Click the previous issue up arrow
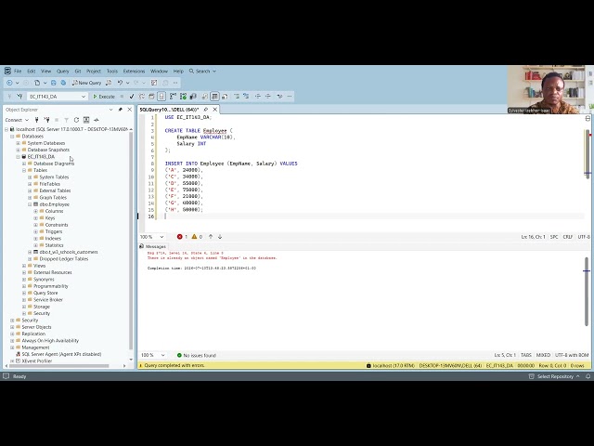This screenshot has width=594, height=446. click(211, 237)
